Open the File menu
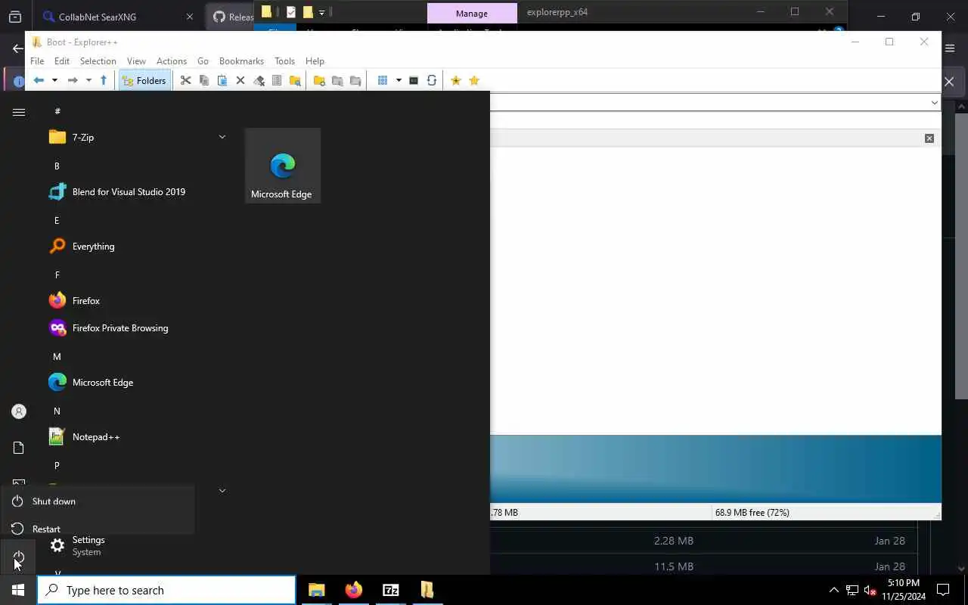This screenshot has width=968, height=605. click(x=37, y=61)
